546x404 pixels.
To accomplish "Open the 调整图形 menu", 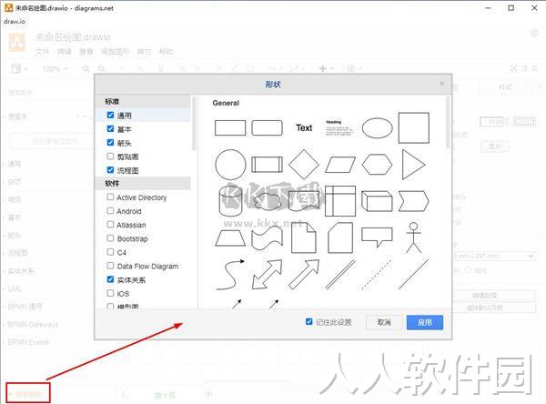I will pyautogui.click(x=115, y=52).
